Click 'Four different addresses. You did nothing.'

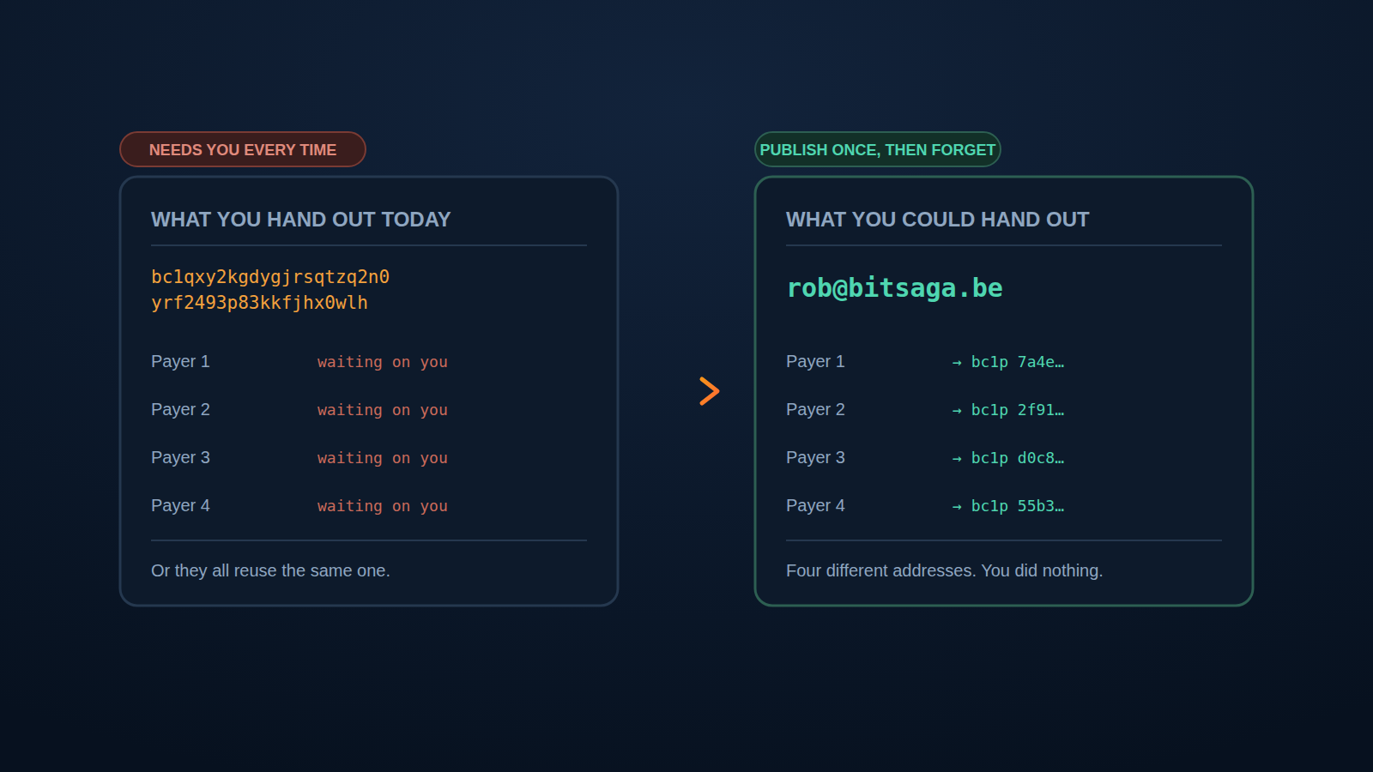pyautogui.click(x=945, y=570)
